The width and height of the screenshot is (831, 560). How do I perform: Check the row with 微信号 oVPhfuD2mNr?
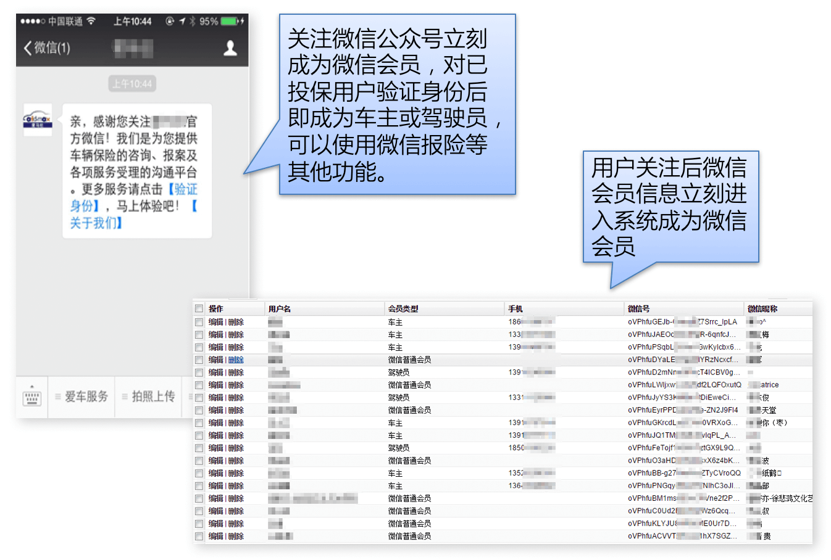[199, 373]
